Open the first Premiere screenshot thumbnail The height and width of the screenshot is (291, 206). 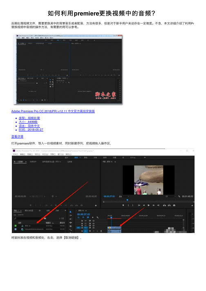(x=68, y=69)
